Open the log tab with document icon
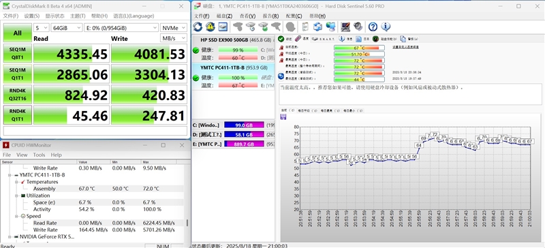 pos(362,39)
